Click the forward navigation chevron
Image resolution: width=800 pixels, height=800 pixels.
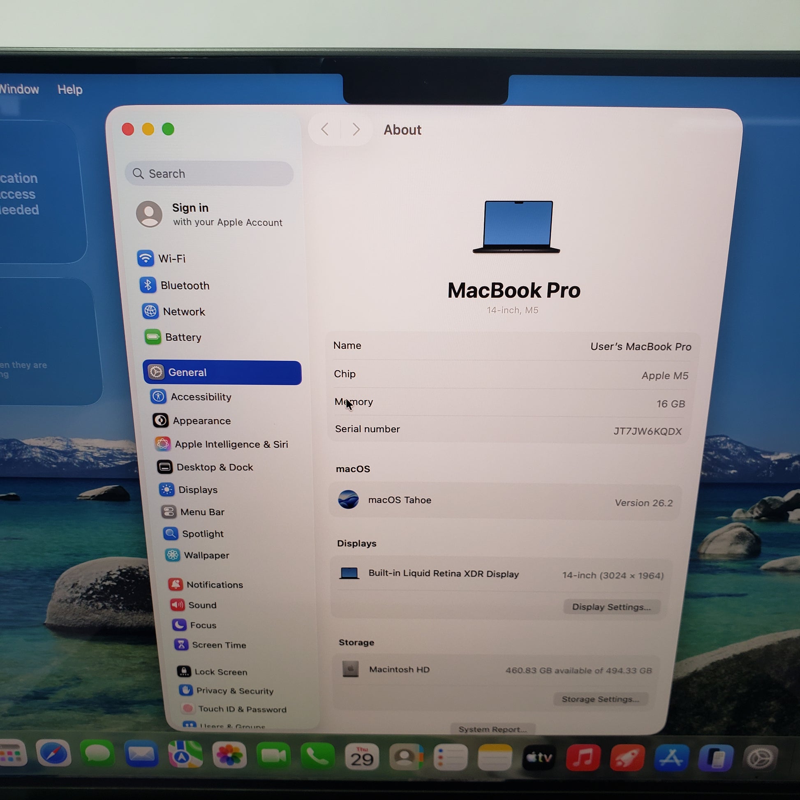click(x=356, y=129)
